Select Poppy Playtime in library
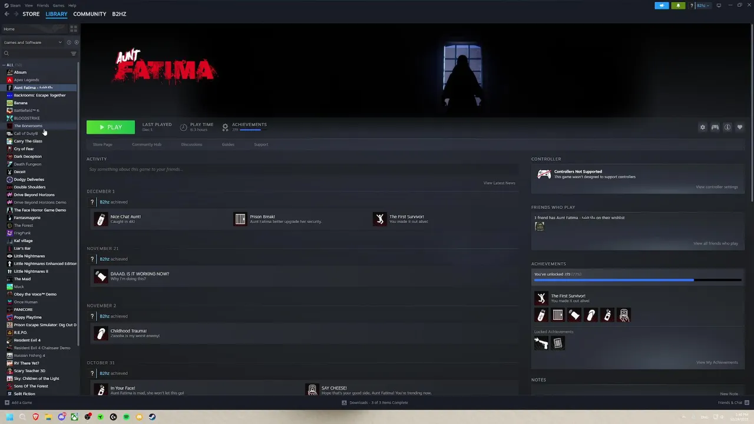 (28, 317)
